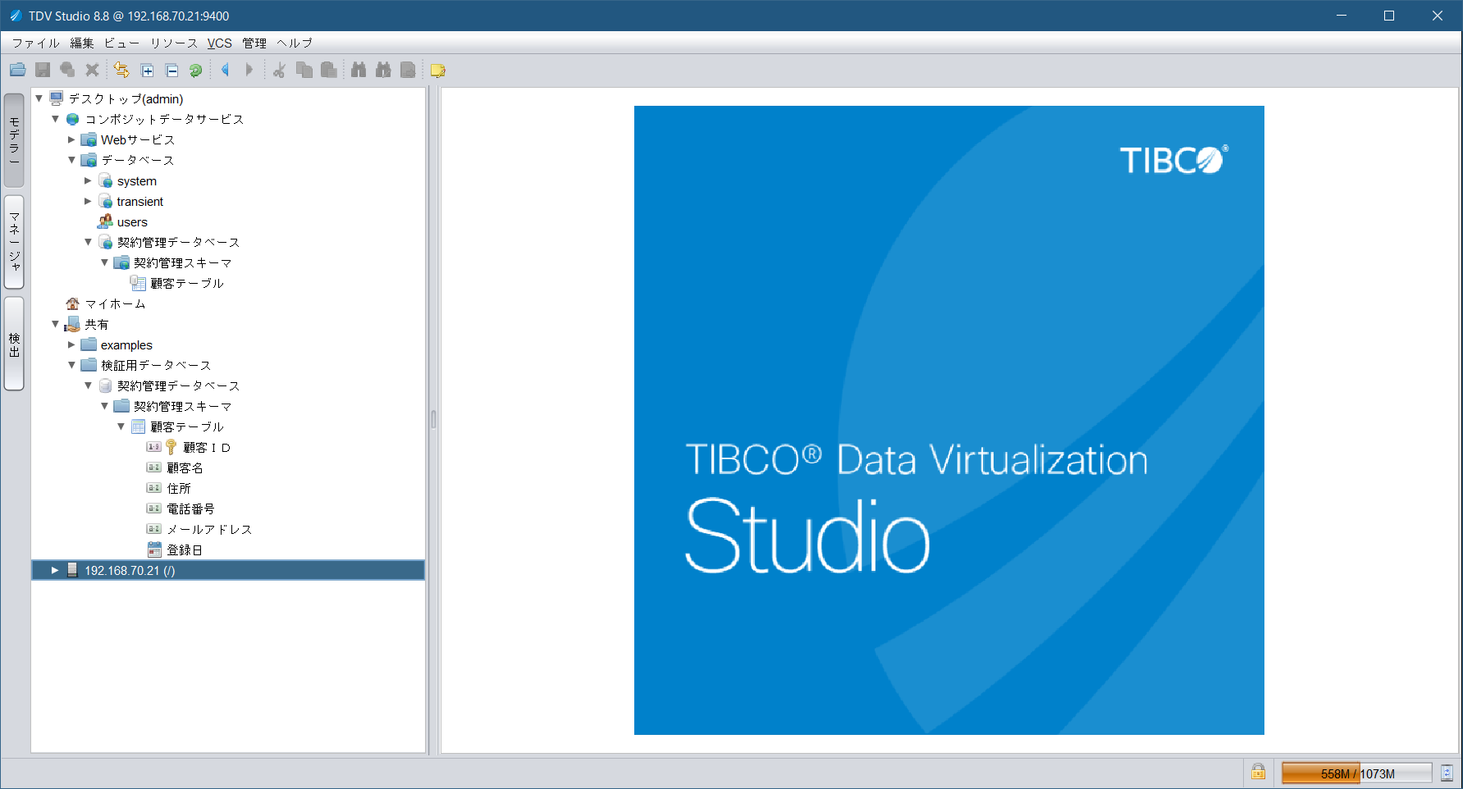Click the 558M / 1073M memory usage bar
Image resolution: width=1463 pixels, height=789 pixels.
point(1357,773)
